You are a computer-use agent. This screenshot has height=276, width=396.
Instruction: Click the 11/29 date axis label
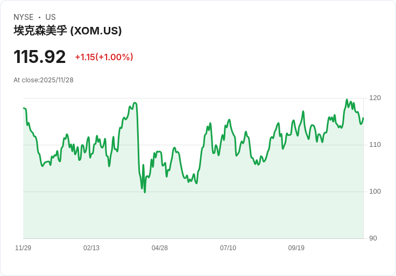click(x=23, y=247)
